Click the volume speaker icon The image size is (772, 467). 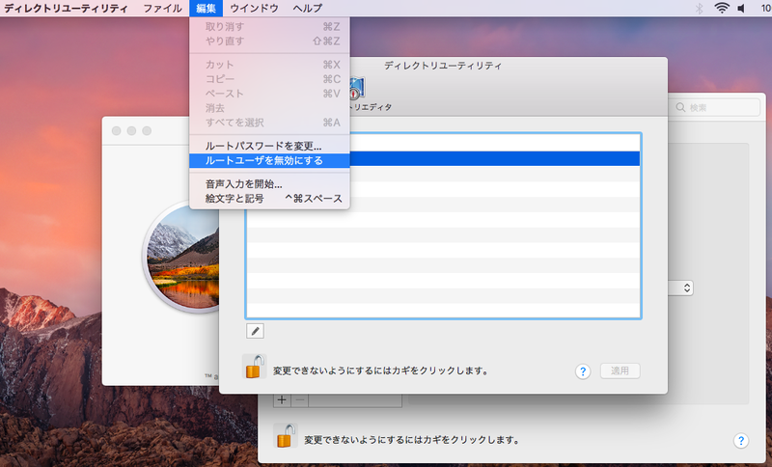[741, 8]
